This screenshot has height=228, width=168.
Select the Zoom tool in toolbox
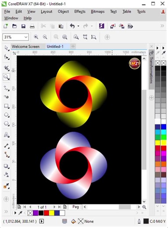[6, 77]
